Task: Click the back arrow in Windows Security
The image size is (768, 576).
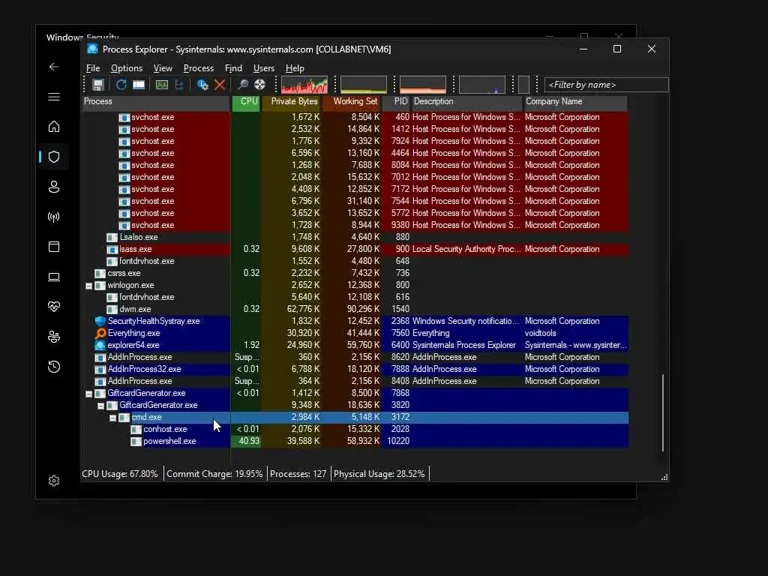Action: (x=54, y=67)
